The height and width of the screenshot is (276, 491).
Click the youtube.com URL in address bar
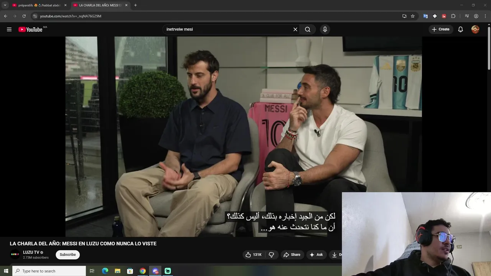71,16
